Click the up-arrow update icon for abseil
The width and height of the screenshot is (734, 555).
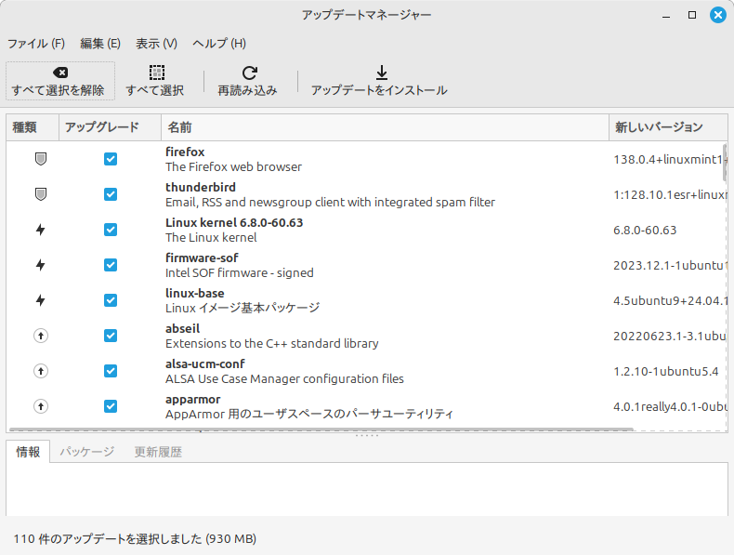41,336
